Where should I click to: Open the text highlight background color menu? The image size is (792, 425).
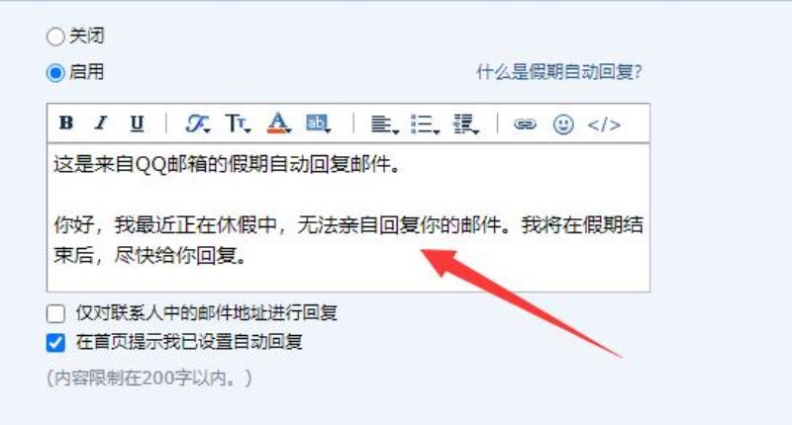pos(318,124)
